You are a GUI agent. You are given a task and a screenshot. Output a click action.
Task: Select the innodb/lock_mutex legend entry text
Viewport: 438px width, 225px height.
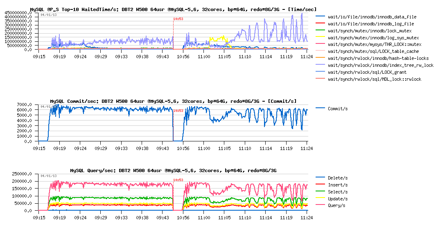pos(370,31)
